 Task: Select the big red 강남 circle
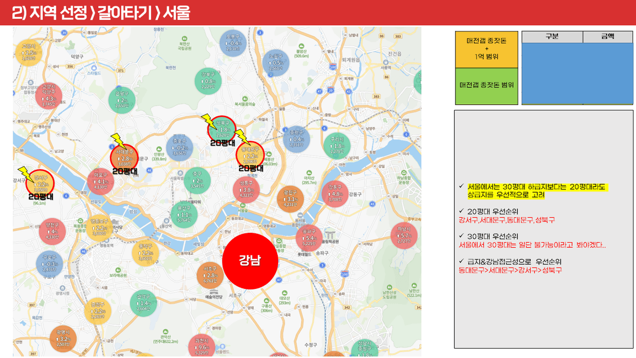pos(250,261)
